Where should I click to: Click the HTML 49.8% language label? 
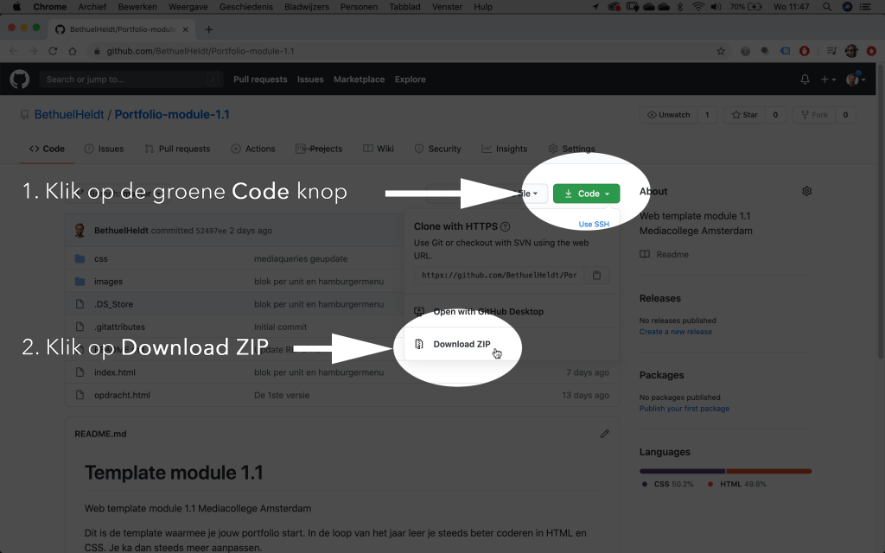pyautogui.click(x=737, y=484)
